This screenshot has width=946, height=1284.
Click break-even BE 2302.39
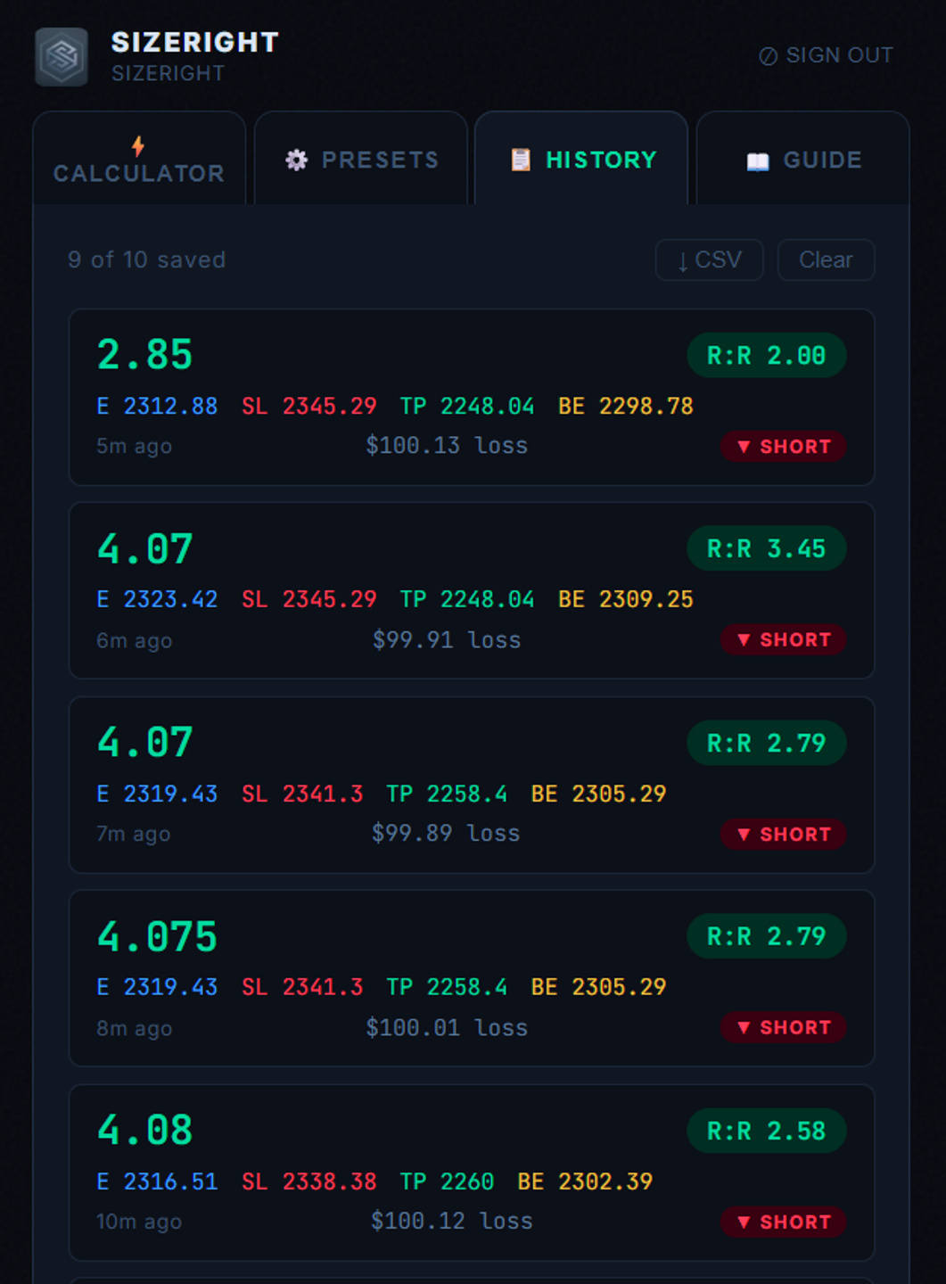tap(585, 1181)
